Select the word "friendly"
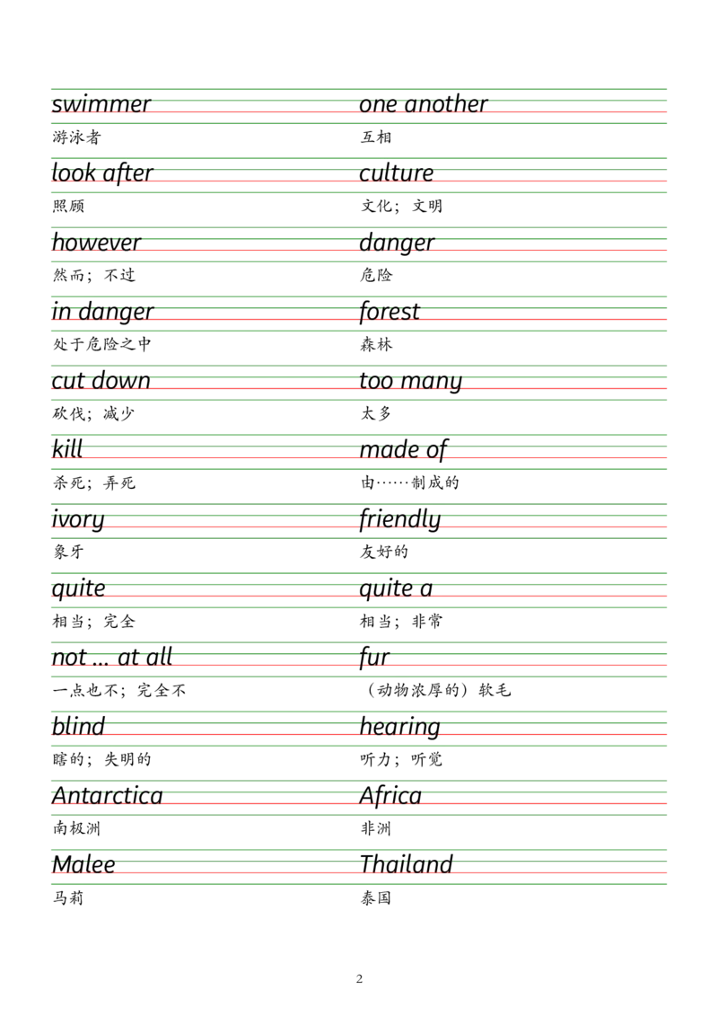This screenshot has height=1017, width=718. (399, 521)
